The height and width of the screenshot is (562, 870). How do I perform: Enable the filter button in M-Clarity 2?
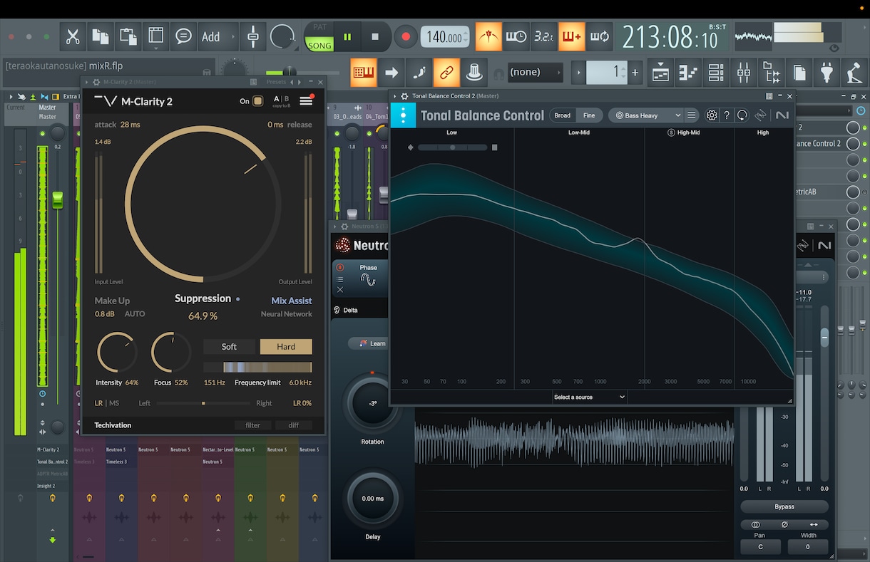pos(253,425)
